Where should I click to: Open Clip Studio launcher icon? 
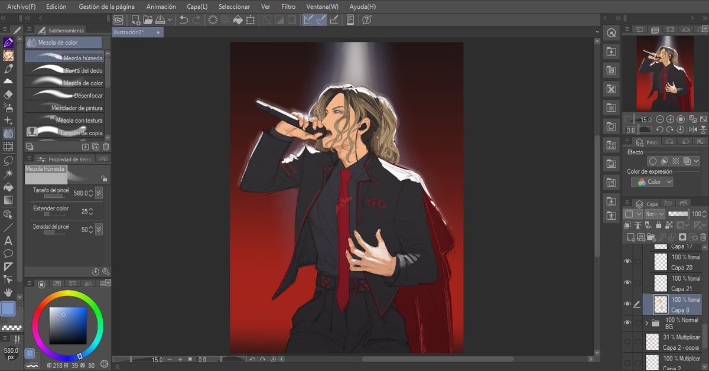[119, 19]
